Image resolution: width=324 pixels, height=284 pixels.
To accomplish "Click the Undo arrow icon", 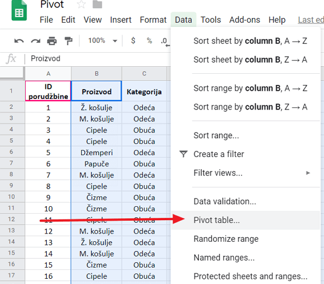I will (x=19, y=41).
